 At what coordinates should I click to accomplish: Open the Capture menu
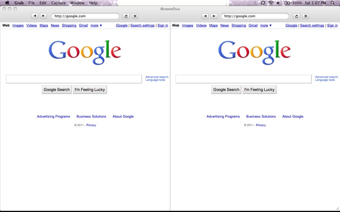tap(58, 3)
